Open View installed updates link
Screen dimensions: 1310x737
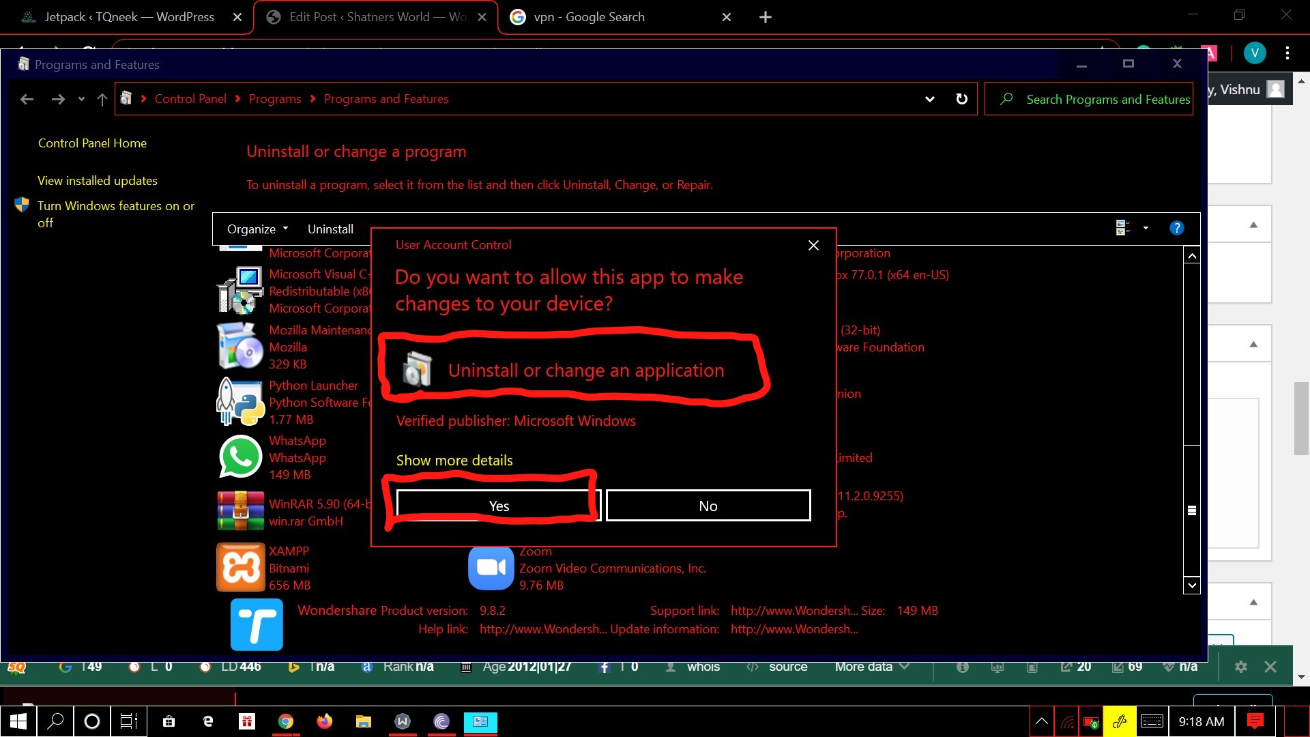[98, 181]
